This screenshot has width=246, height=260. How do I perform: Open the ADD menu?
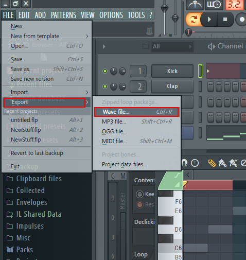40,15
